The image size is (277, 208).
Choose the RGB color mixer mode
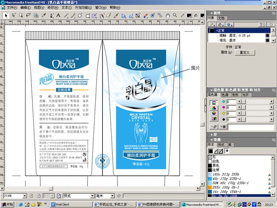(x=214, y=108)
